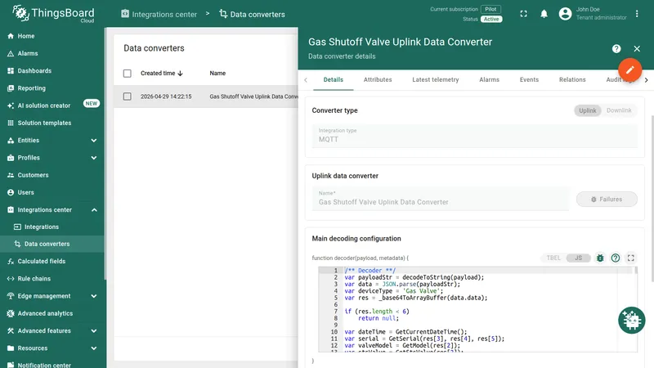Switch to the converter Alarms tab
The height and width of the screenshot is (368, 654).
click(x=489, y=79)
